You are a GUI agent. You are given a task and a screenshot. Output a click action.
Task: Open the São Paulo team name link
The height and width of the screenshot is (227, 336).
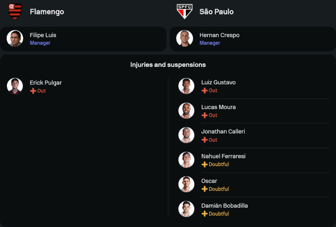pos(216,12)
